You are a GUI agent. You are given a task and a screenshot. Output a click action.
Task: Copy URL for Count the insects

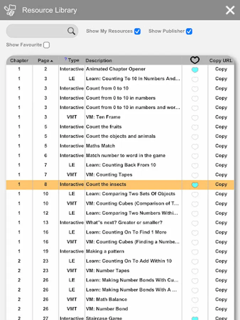click(221, 184)
